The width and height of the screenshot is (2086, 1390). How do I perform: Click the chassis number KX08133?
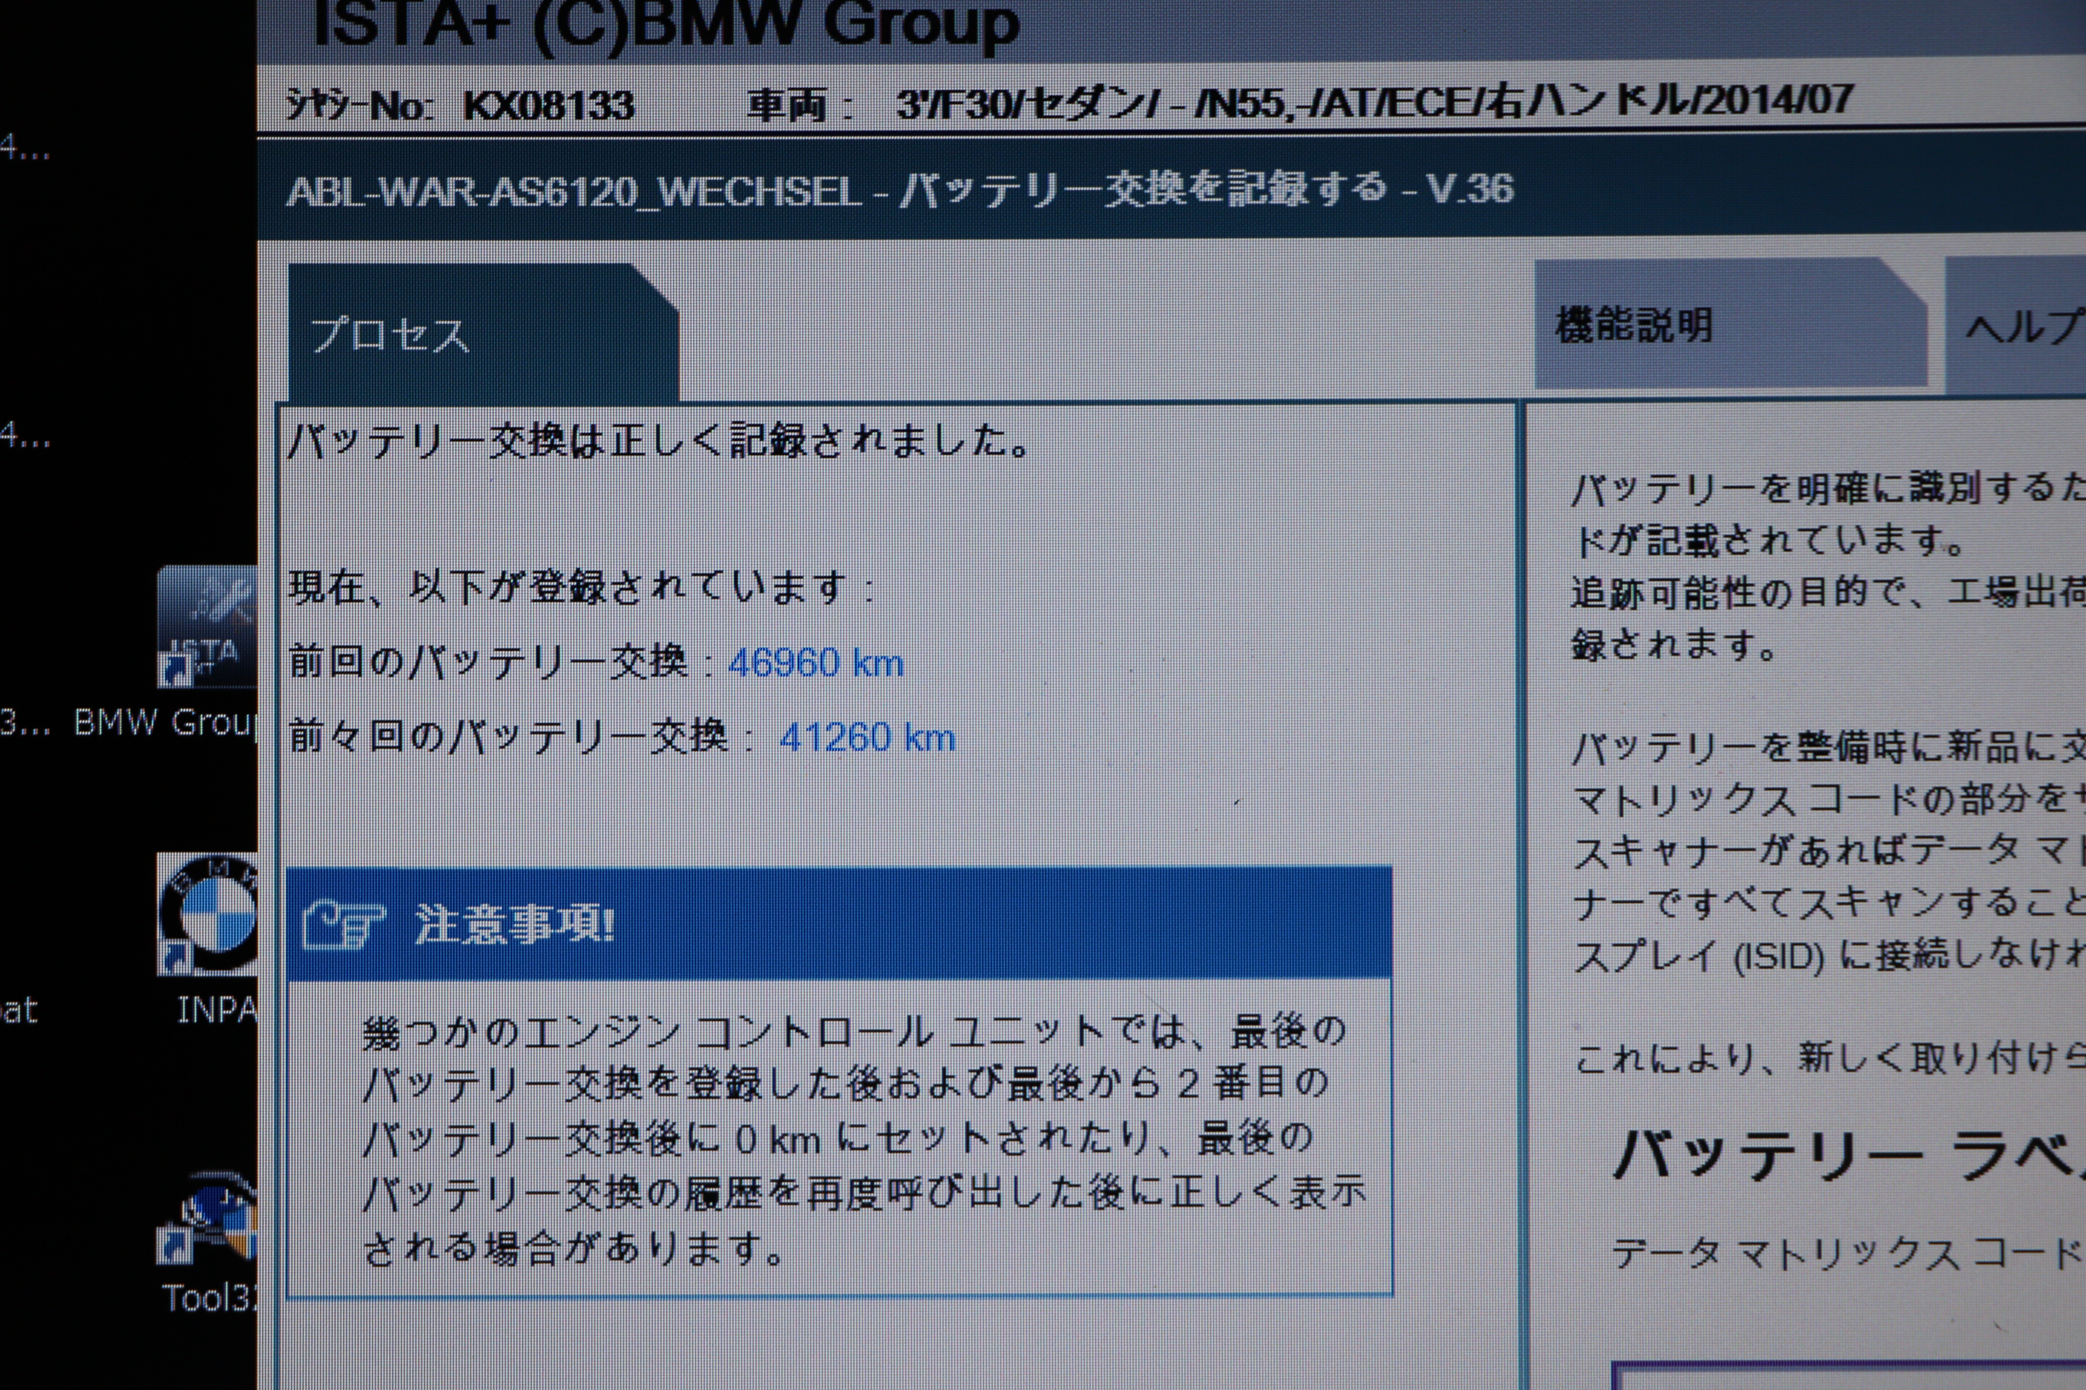pyautogui.click(x=549, y=106)
